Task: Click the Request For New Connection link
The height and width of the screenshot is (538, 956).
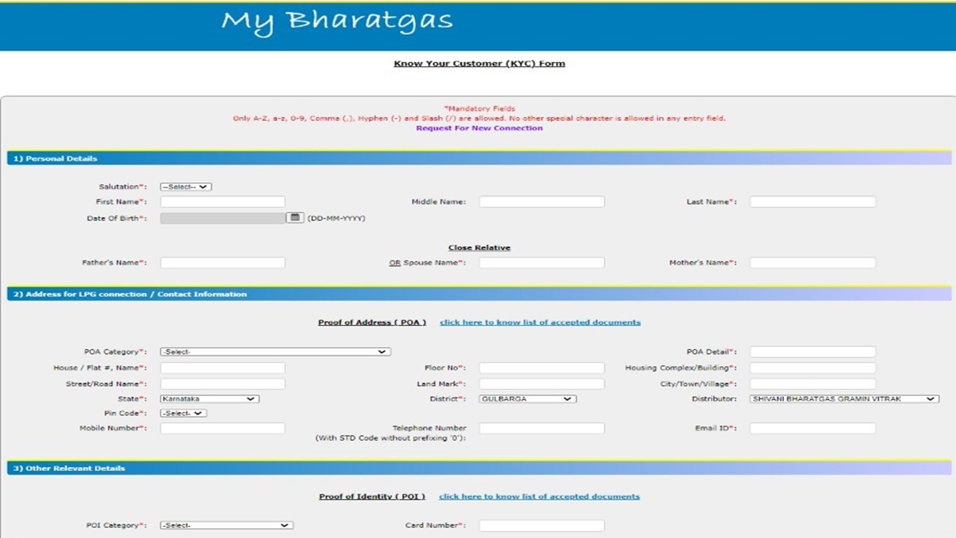Action: click(479, 128)
